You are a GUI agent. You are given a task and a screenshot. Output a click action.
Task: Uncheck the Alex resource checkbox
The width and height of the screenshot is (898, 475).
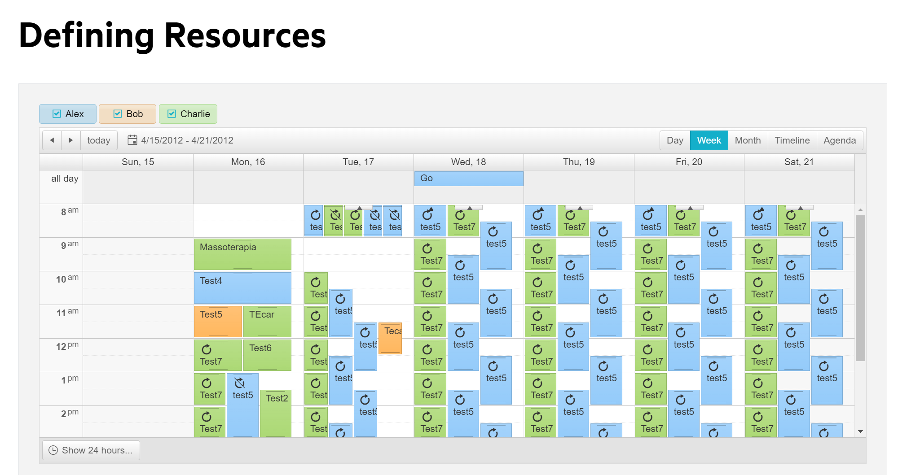(x=57, y=113)
